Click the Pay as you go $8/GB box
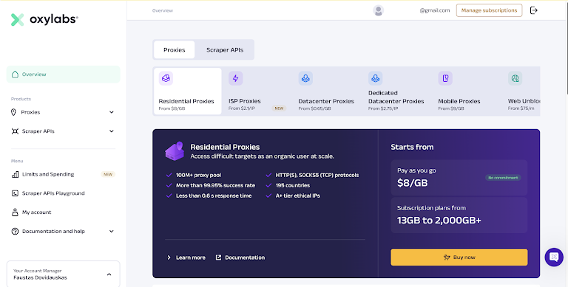 tap(459, 178)
